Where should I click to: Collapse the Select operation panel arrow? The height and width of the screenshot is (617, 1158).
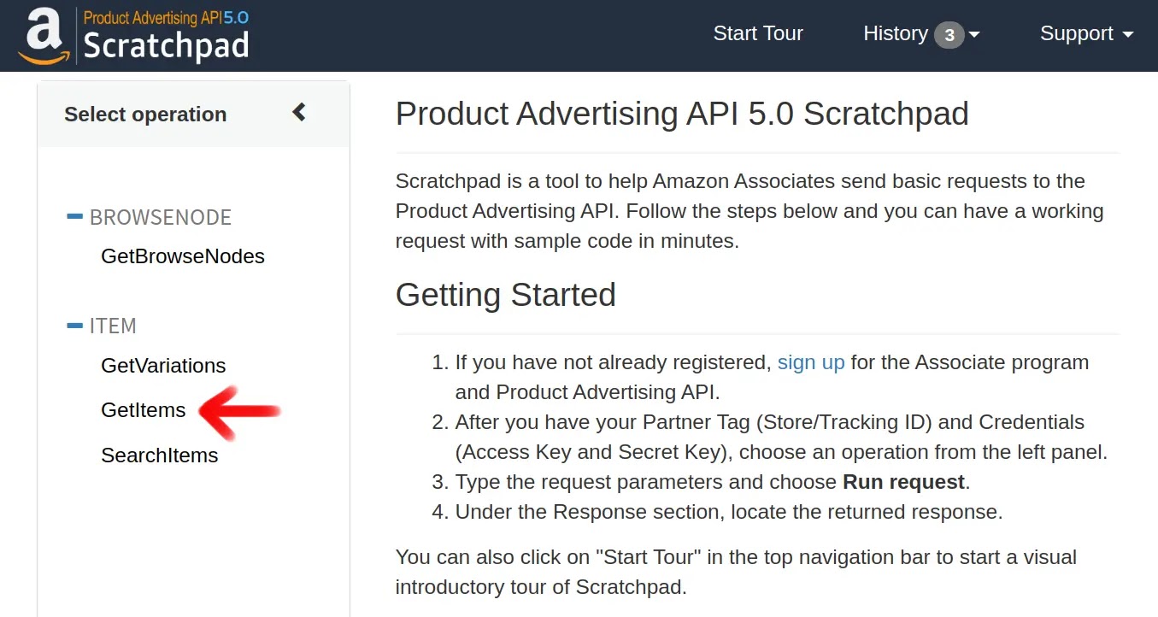click(x=299, y=112)
